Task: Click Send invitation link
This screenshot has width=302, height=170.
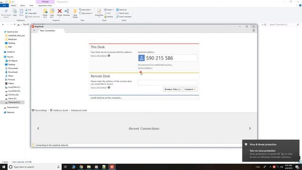Action: [145, 68]
